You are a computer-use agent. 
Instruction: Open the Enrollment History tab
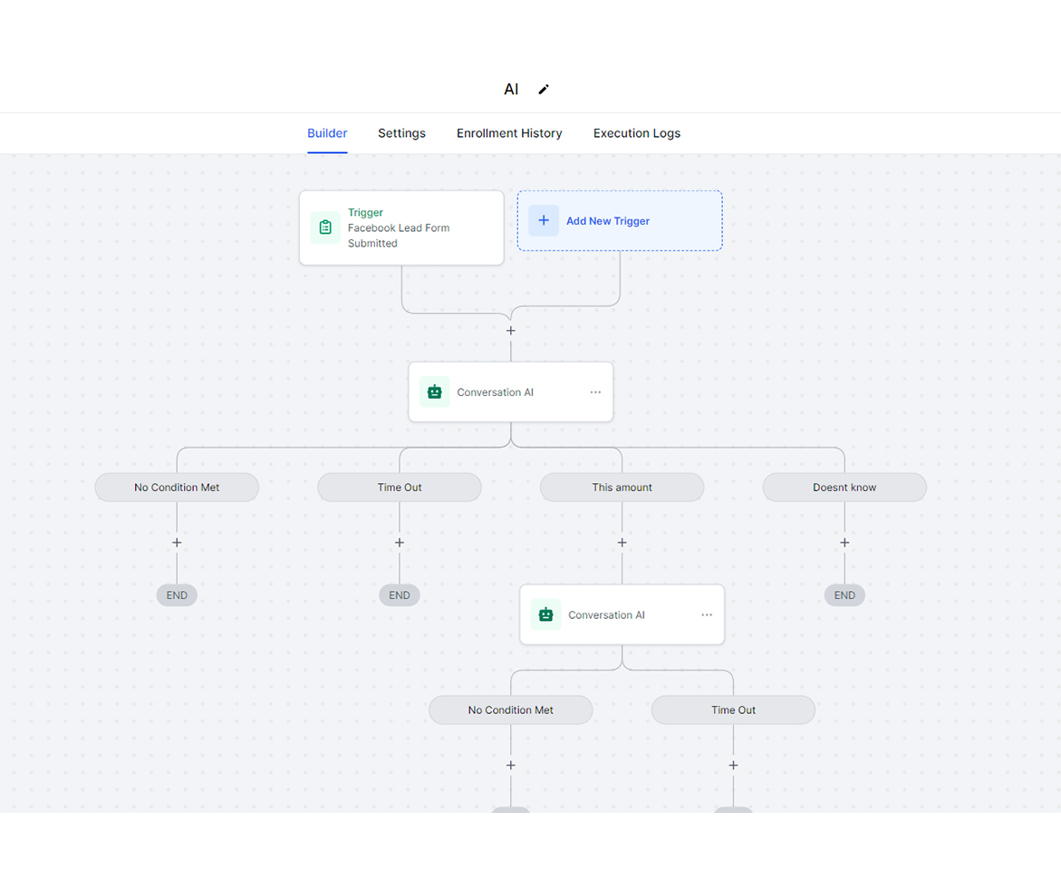click(x=509, y=133)
